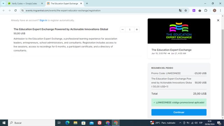Open Vivaldi browser from the taskbar
Image resolution: width=224 pixels, height=126 pixels.
tap(99, 123)
